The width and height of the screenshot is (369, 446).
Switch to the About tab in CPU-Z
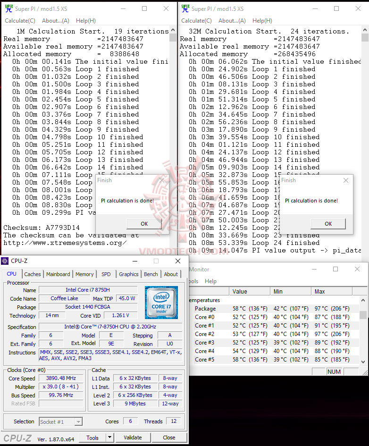[x=171, y=274]
